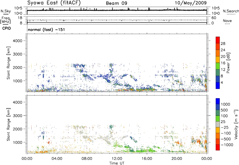Click the '12:00' time axis label
The width and height of the screenshot is (239, 165).
coord(117,159)
